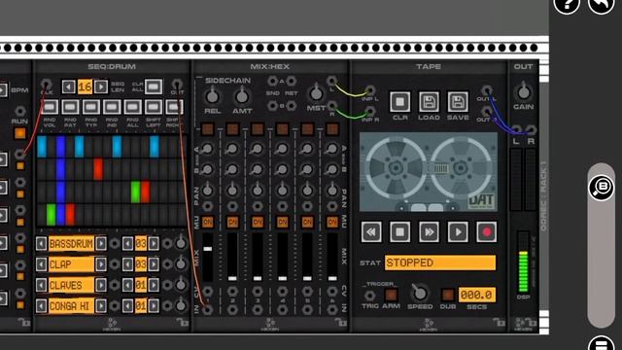This screenshot has height=350, width=622.
Task: Mute mixer channel 4 with ON button
Action: click(283, 223)
